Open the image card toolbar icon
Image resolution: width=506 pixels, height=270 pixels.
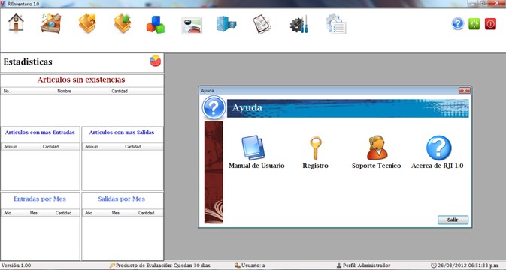click(192, 26)
